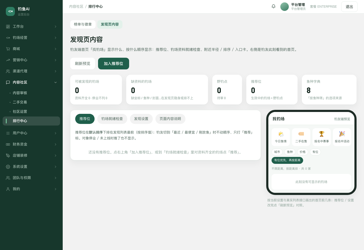Click the 店铺装修 pen icon

coord(8,156)
